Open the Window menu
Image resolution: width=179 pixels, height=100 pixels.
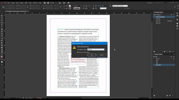(35, 3)
